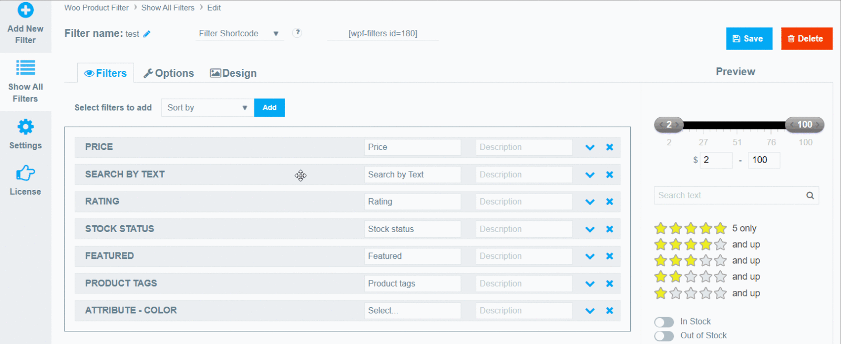Open Settings gear in sidebar

[x=25, y=127]
